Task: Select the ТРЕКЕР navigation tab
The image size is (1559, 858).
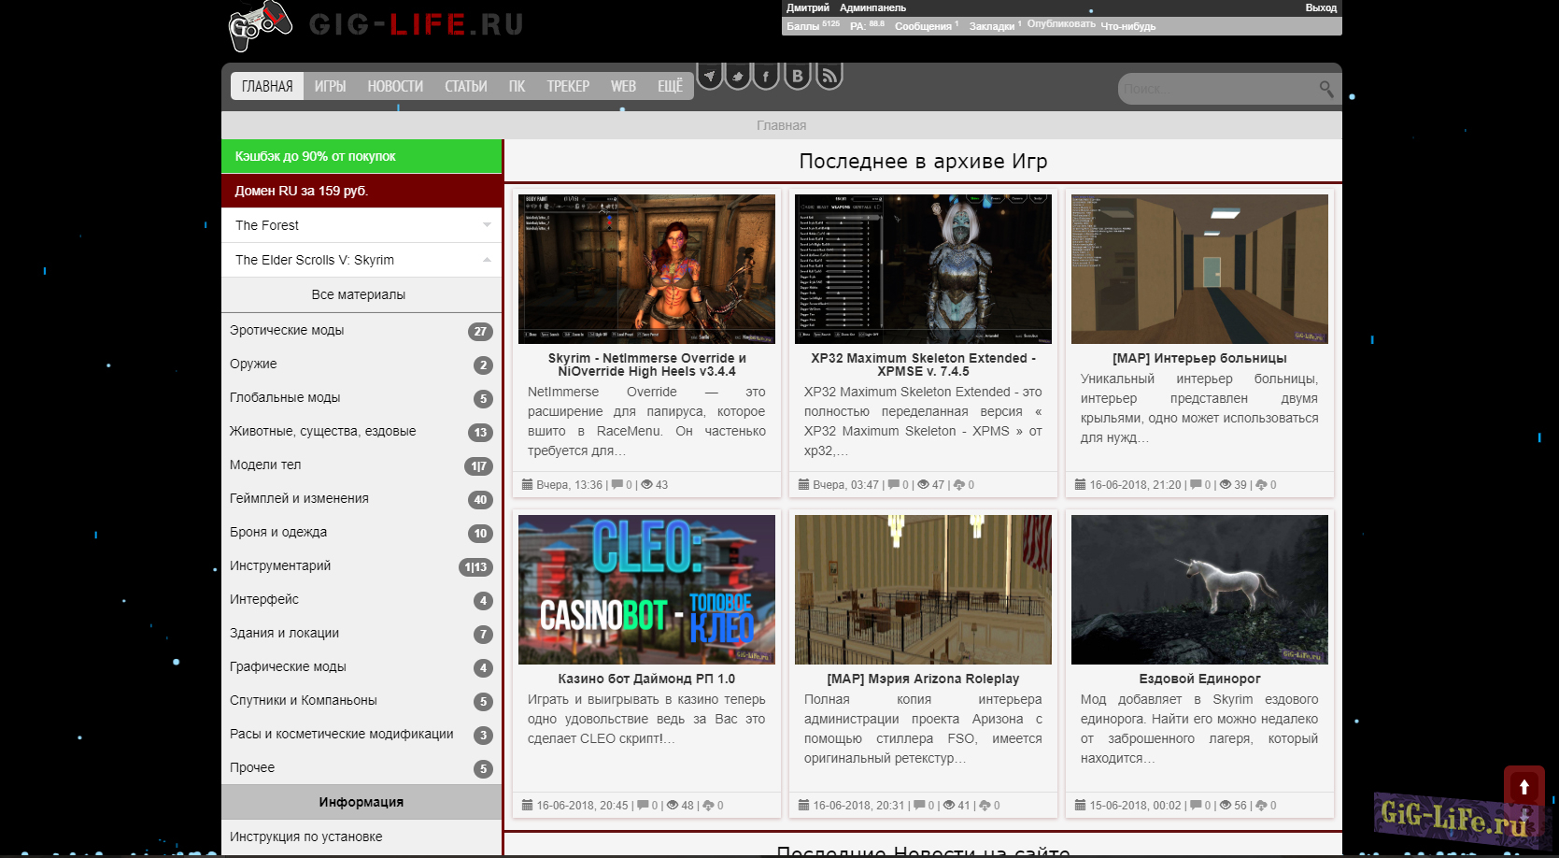Action: [x=568, y=86]
